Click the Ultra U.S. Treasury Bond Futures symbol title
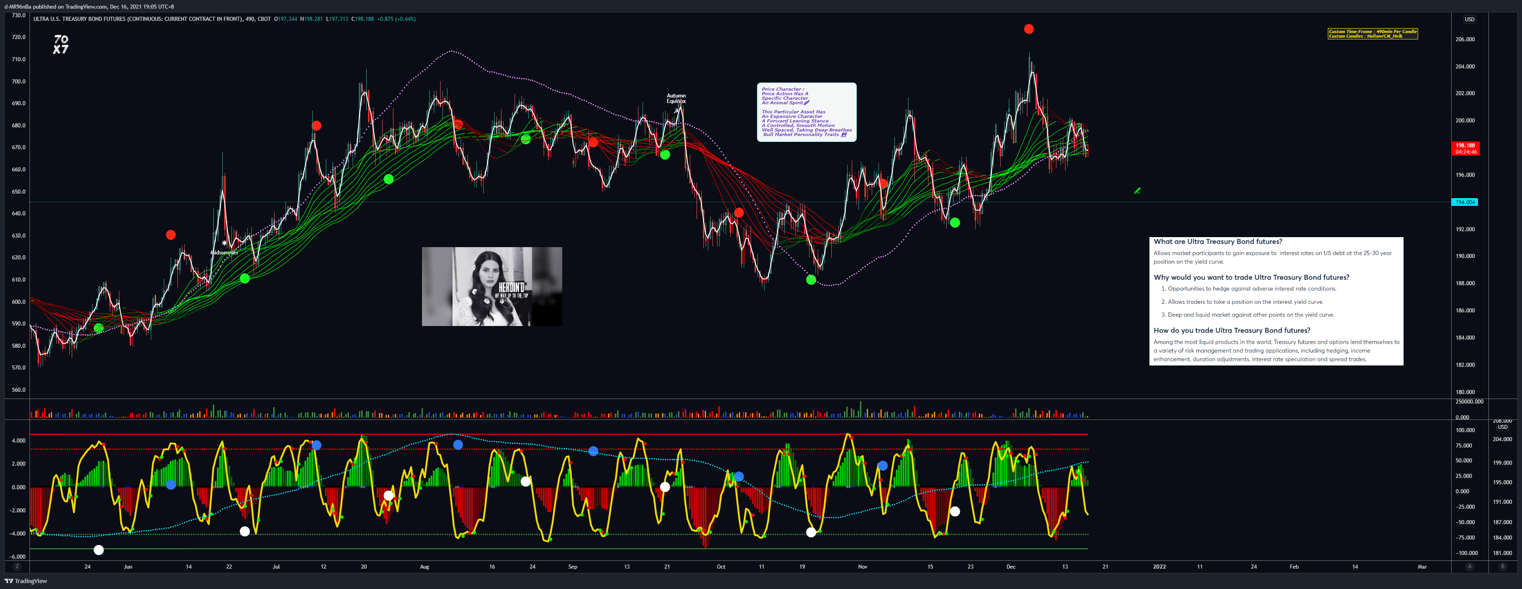Image resolution: width=1522 pixels, height=589 pixels. [137, 19]
